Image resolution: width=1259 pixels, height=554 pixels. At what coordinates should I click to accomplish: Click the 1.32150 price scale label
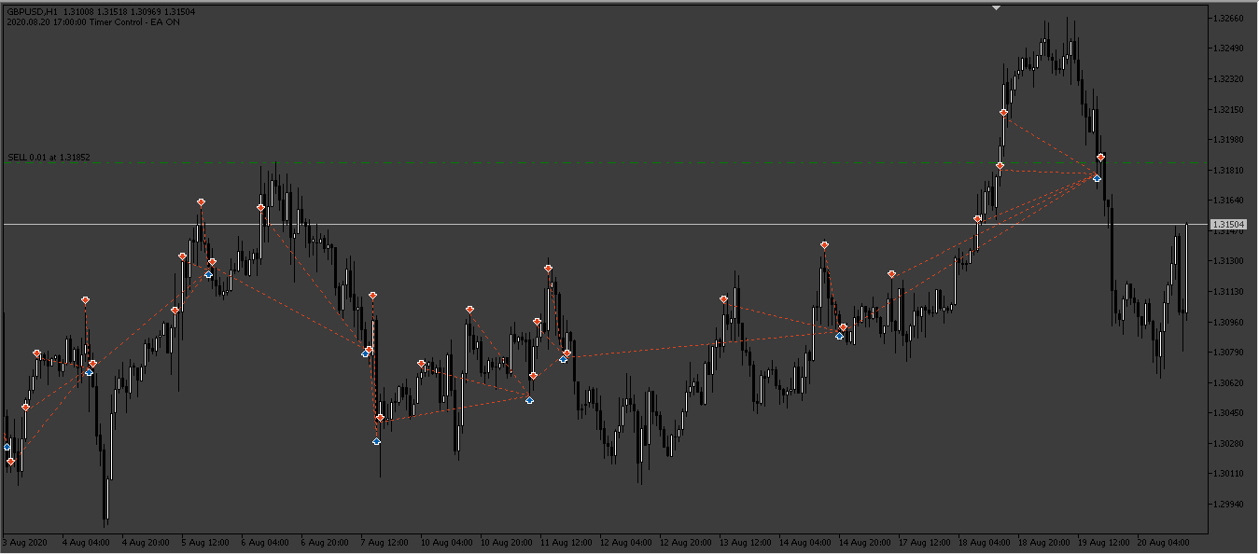coord(1229,110)
